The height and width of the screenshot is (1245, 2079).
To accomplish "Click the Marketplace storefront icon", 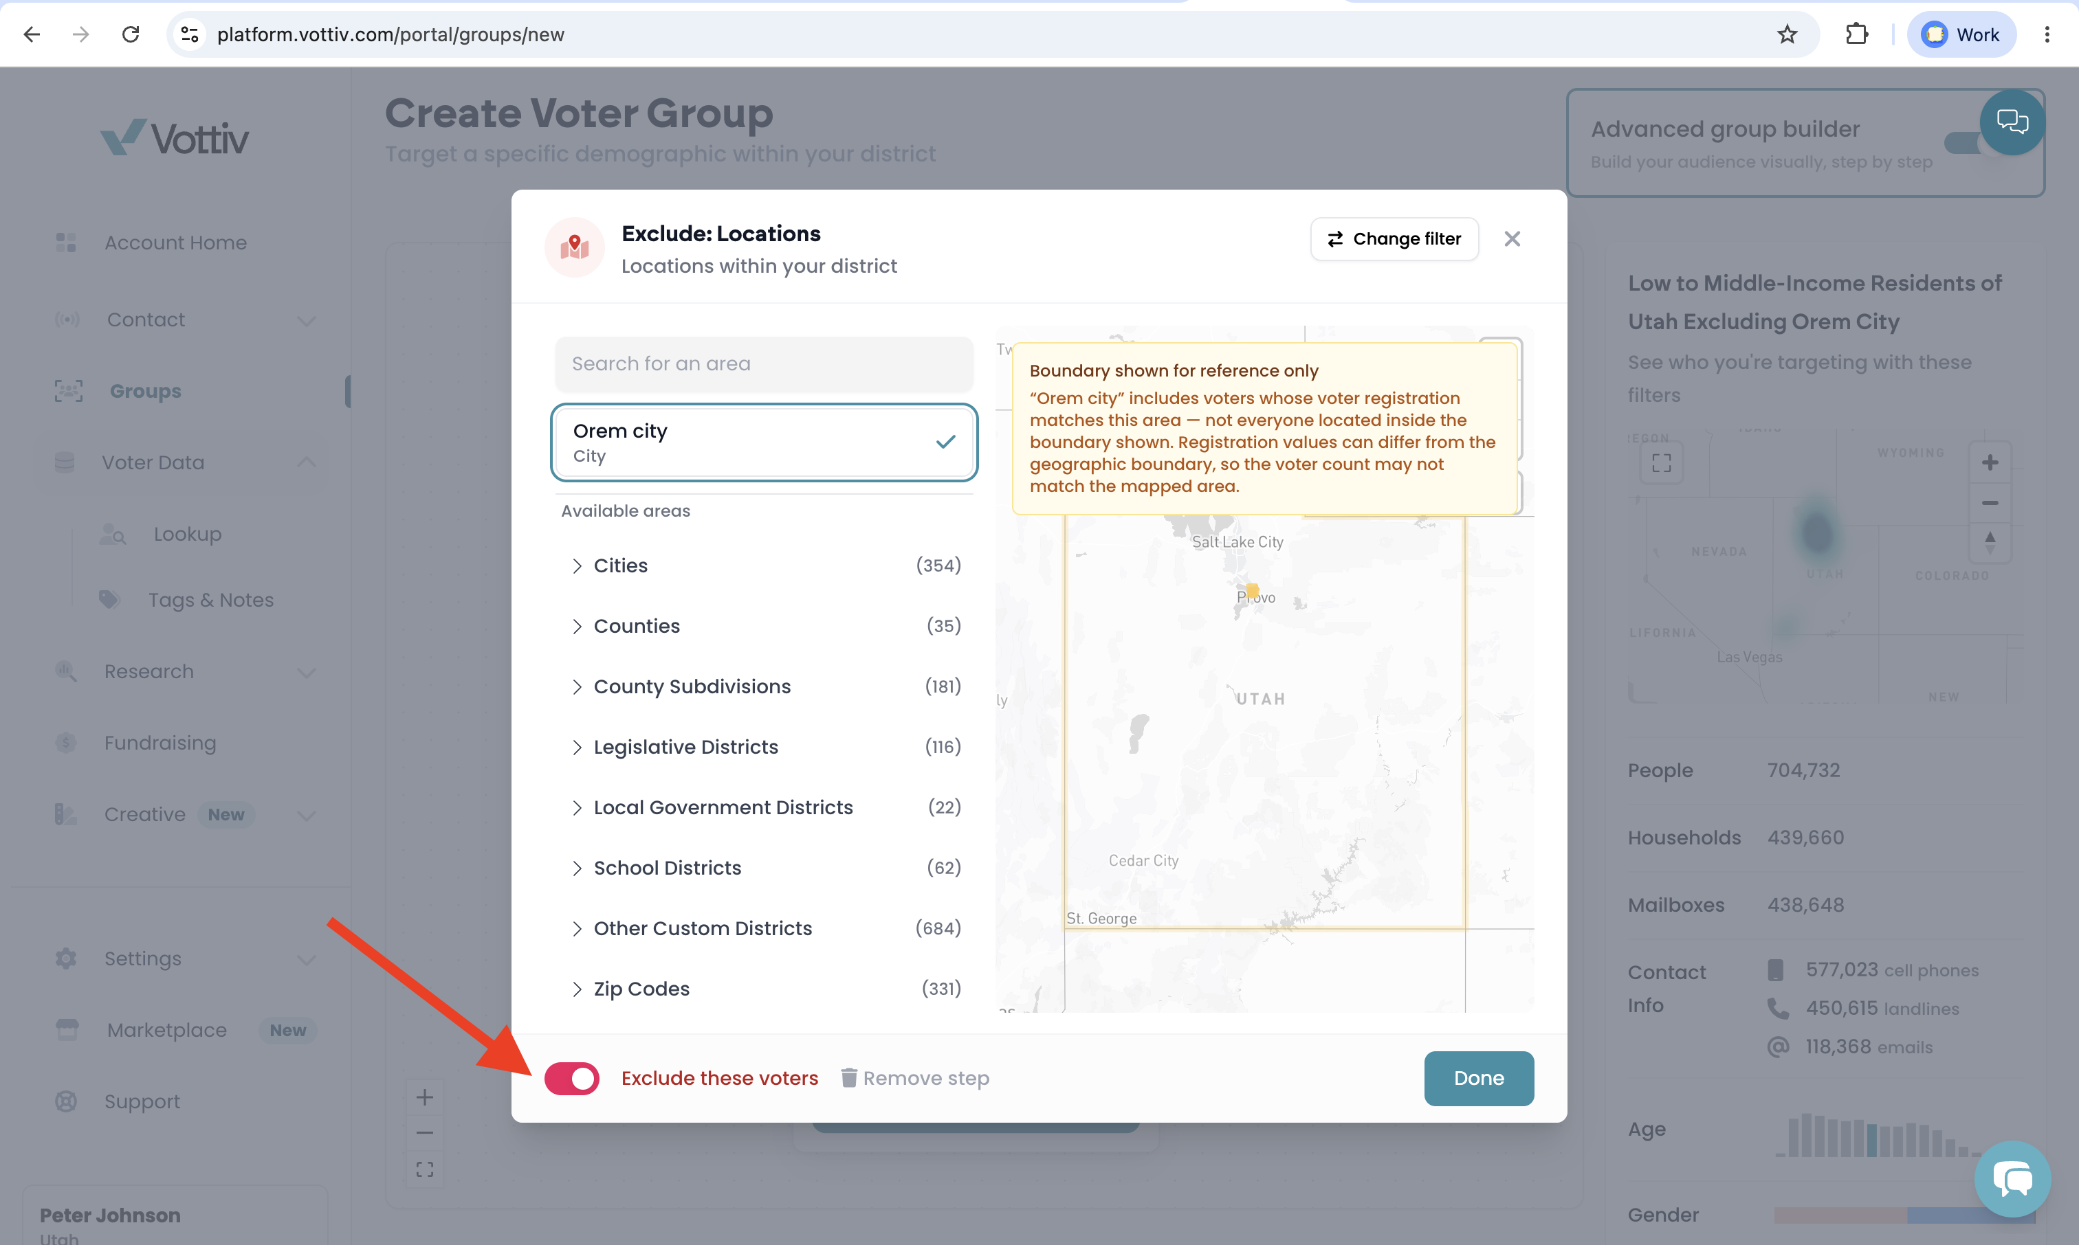I will click(x=67, y=1029).
